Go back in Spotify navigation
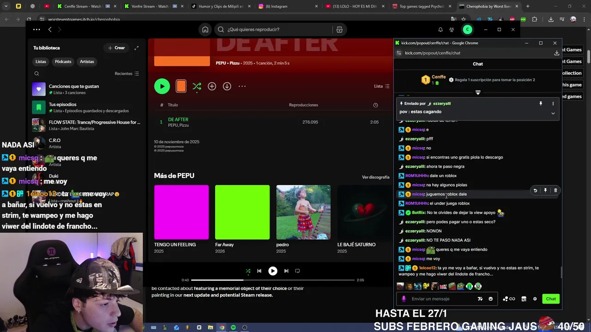Screen dimensions: 591x332 (50, 30)
